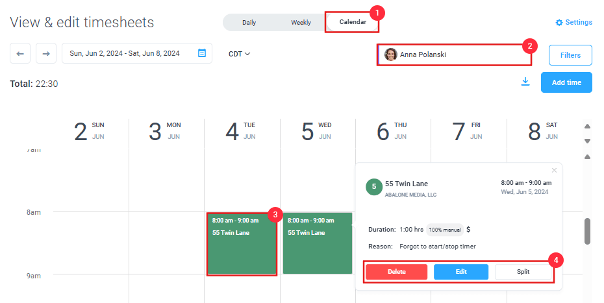Screen dimensions: 604x303
Task: Select the Calendar view tab
Action: [353, 22]
